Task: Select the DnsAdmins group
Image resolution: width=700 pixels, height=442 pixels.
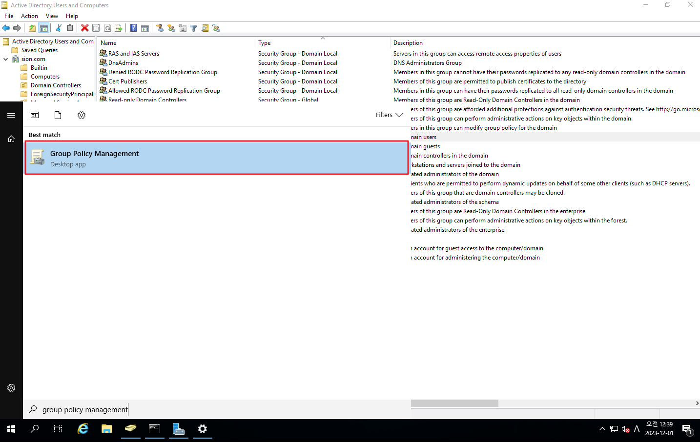Action: pyautogui.click(x=123, y=63)
